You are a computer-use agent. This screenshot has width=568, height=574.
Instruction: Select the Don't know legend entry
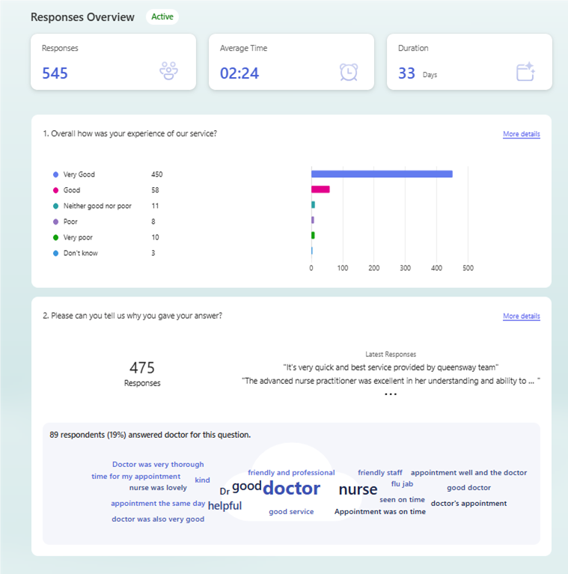[80, 253]
